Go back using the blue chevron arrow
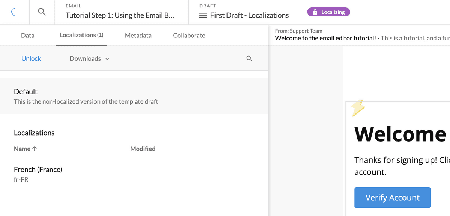 tap(12, 12)
